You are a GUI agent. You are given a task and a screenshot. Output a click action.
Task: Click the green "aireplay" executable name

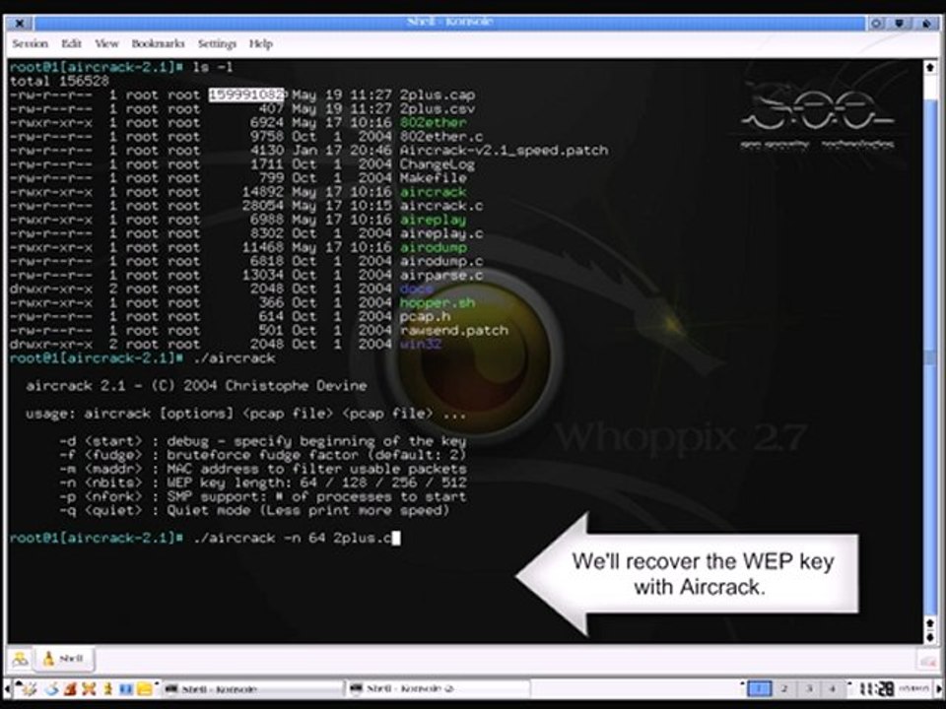coord(434,220)
